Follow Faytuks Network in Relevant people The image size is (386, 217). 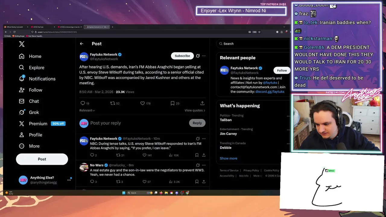tap(282, 71)
